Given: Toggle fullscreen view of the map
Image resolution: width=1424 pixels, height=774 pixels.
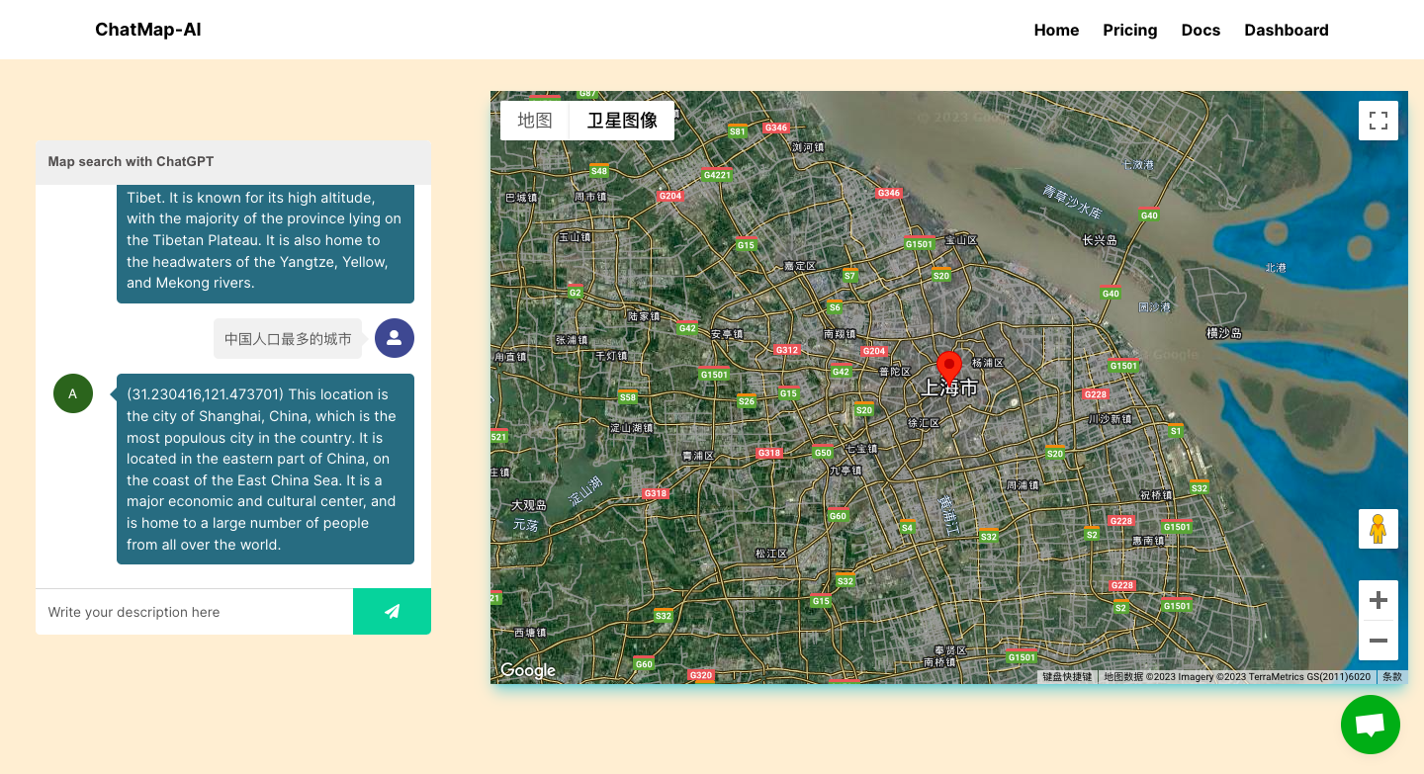Looking at the screenshot, I should coord(1379,121).
